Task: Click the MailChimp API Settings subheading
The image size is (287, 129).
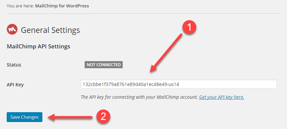Action: pos(38,46)
